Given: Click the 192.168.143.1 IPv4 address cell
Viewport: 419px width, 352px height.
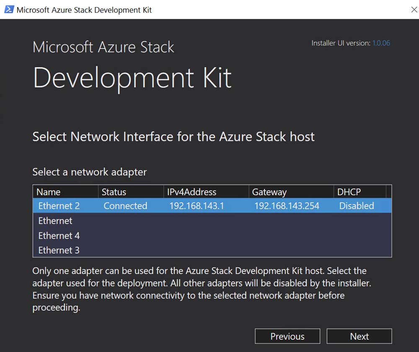Looking at the screenshot, I should click(197, 206).
